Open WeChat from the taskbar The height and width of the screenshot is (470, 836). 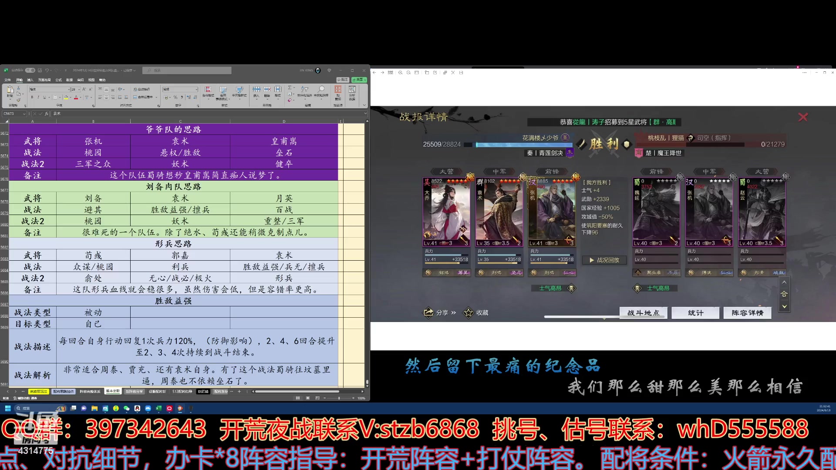[x=126, y=408]
